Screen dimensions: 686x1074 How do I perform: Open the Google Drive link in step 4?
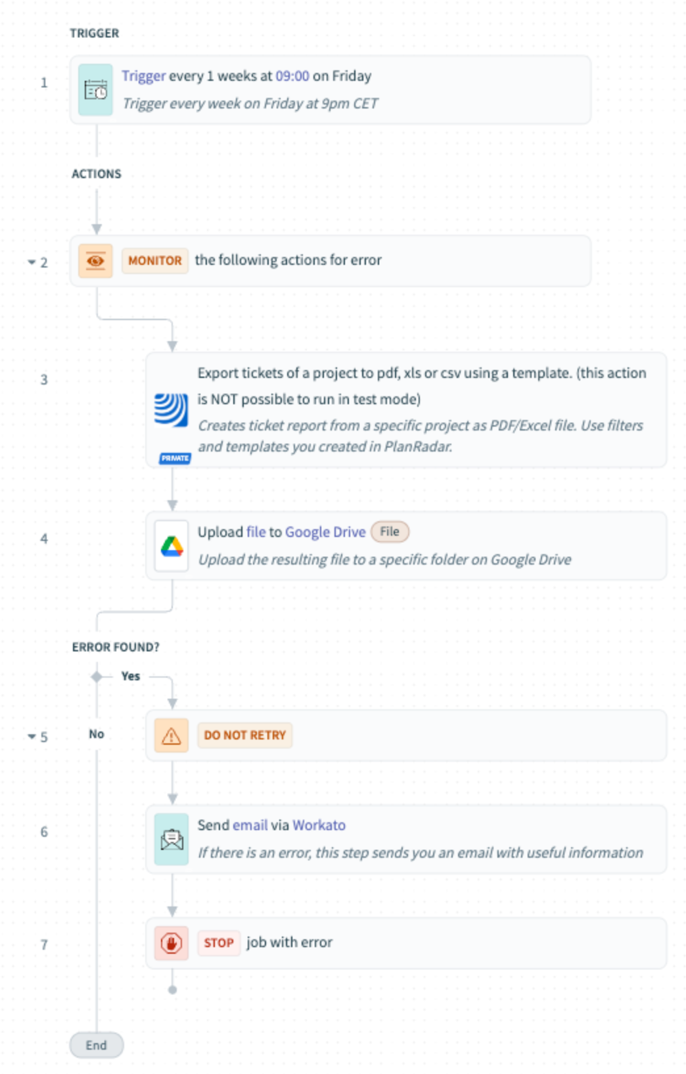(325, 532)
